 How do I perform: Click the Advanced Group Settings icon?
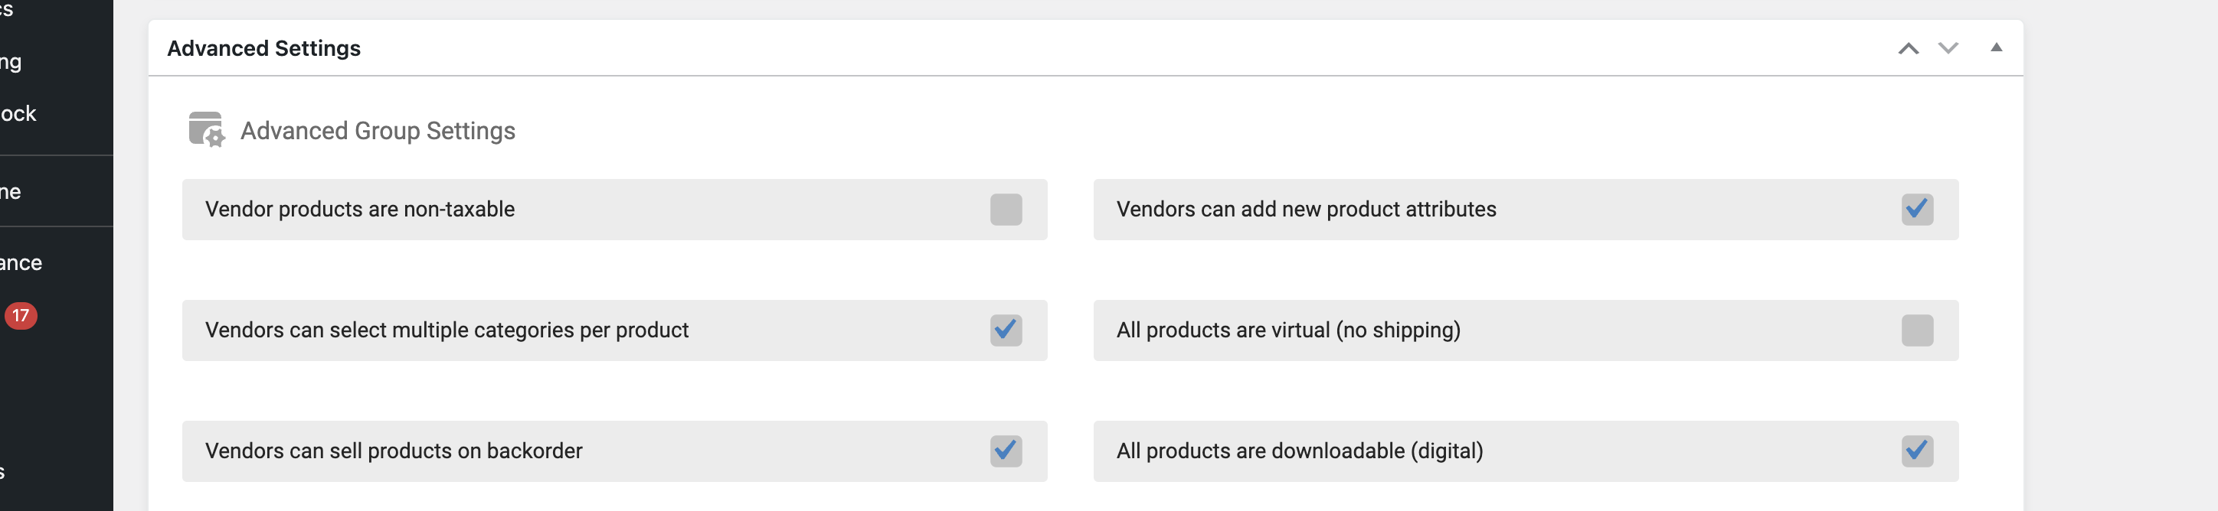(206, 130)
